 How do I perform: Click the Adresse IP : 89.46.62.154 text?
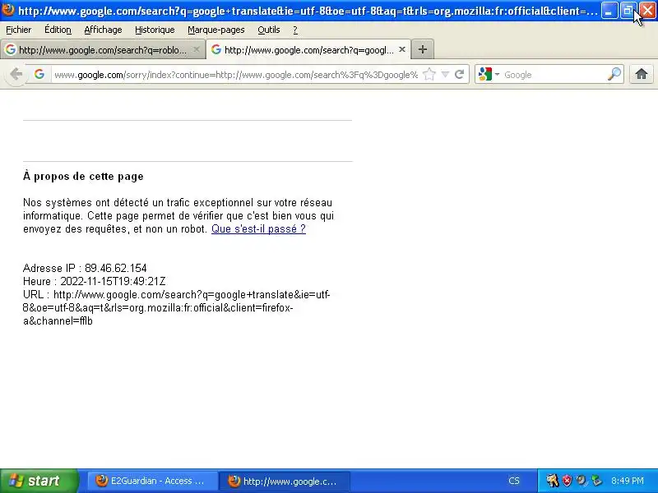tap(85, 269)
